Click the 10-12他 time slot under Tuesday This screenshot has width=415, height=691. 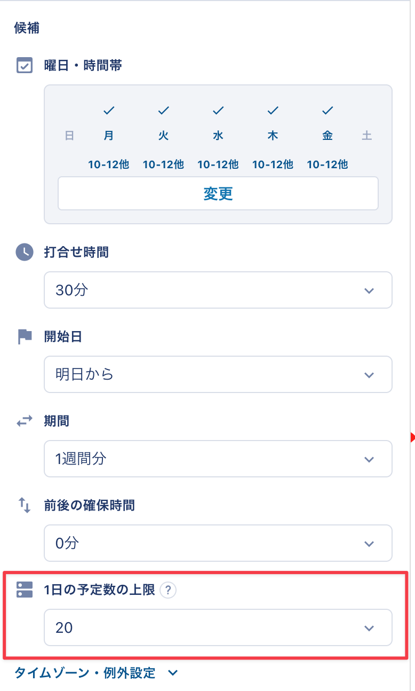(163, 164)
